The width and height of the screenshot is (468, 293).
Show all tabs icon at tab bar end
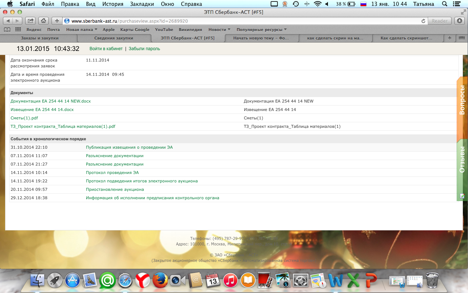[x=461, y=38]
